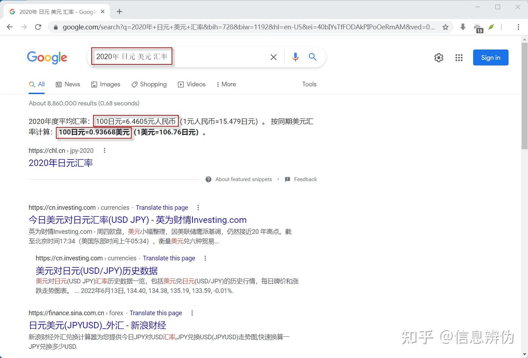Run the search with the magnifier icon

[x=312, y=57]
